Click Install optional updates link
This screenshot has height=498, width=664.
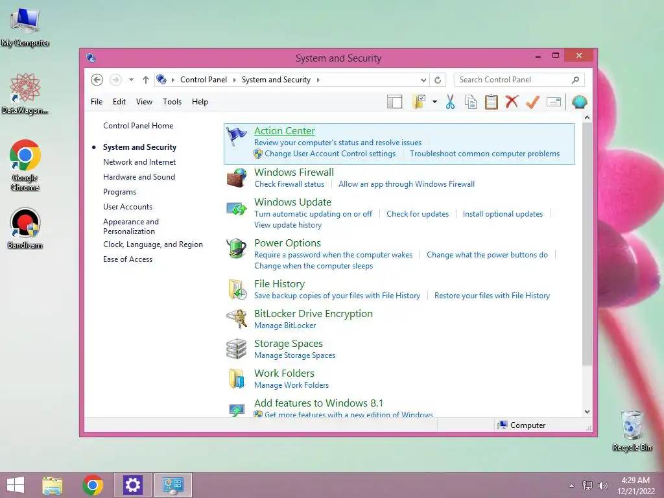click(503, 214)
